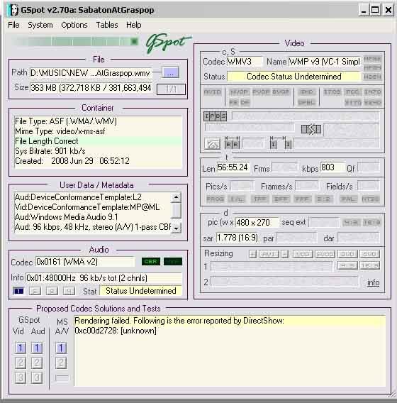The image size is (397, 403).
Task: Click GSpot Vid test button 1
Action: (21, 348)
